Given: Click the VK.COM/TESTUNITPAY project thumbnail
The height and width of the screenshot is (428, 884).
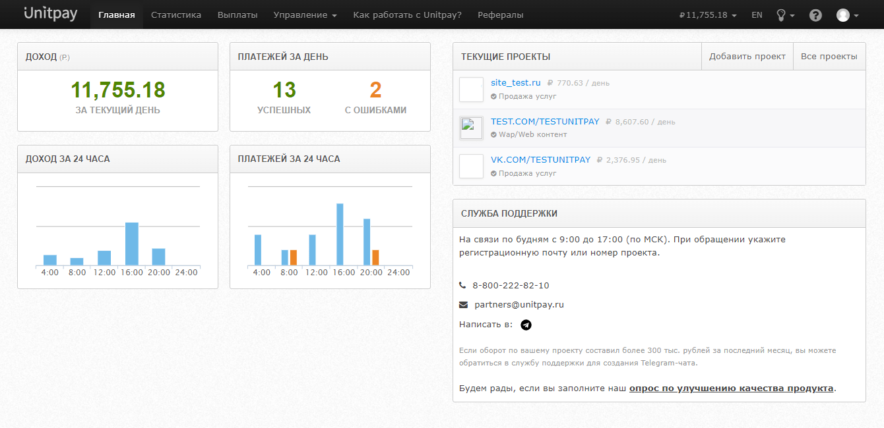Looking at the screenshot, I should (471, 166).
